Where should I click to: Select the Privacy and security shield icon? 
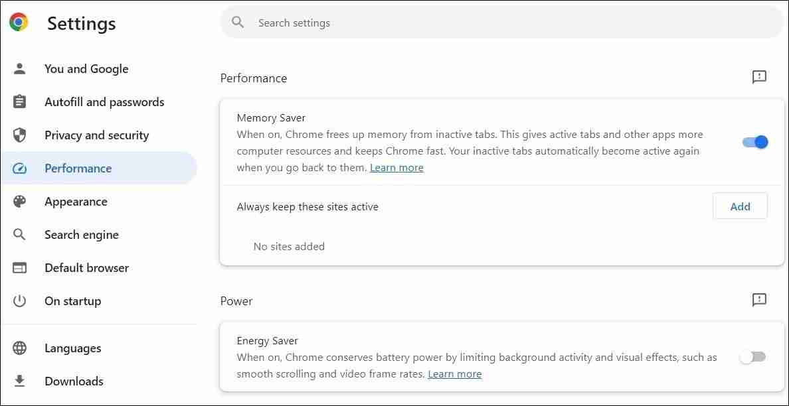coord(20,135)
